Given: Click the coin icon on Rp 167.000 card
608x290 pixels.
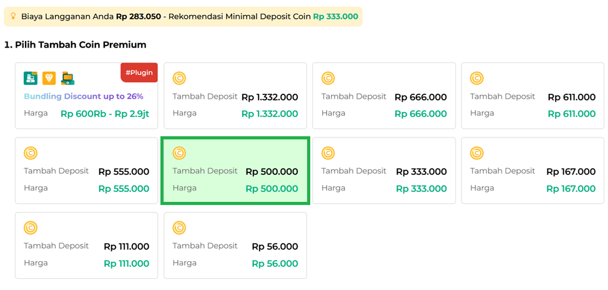Looking at the screenshot, I should point(477,153).
